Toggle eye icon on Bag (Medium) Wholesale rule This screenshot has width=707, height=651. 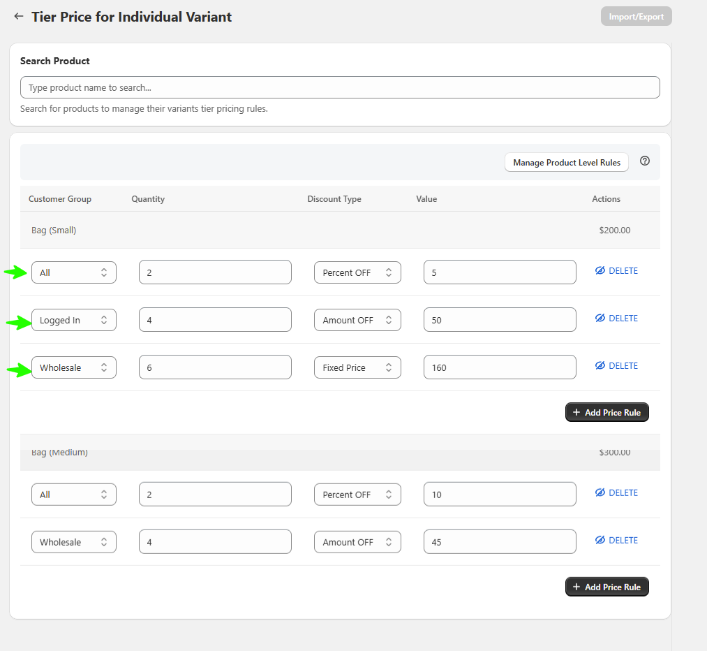pos(600,541)
